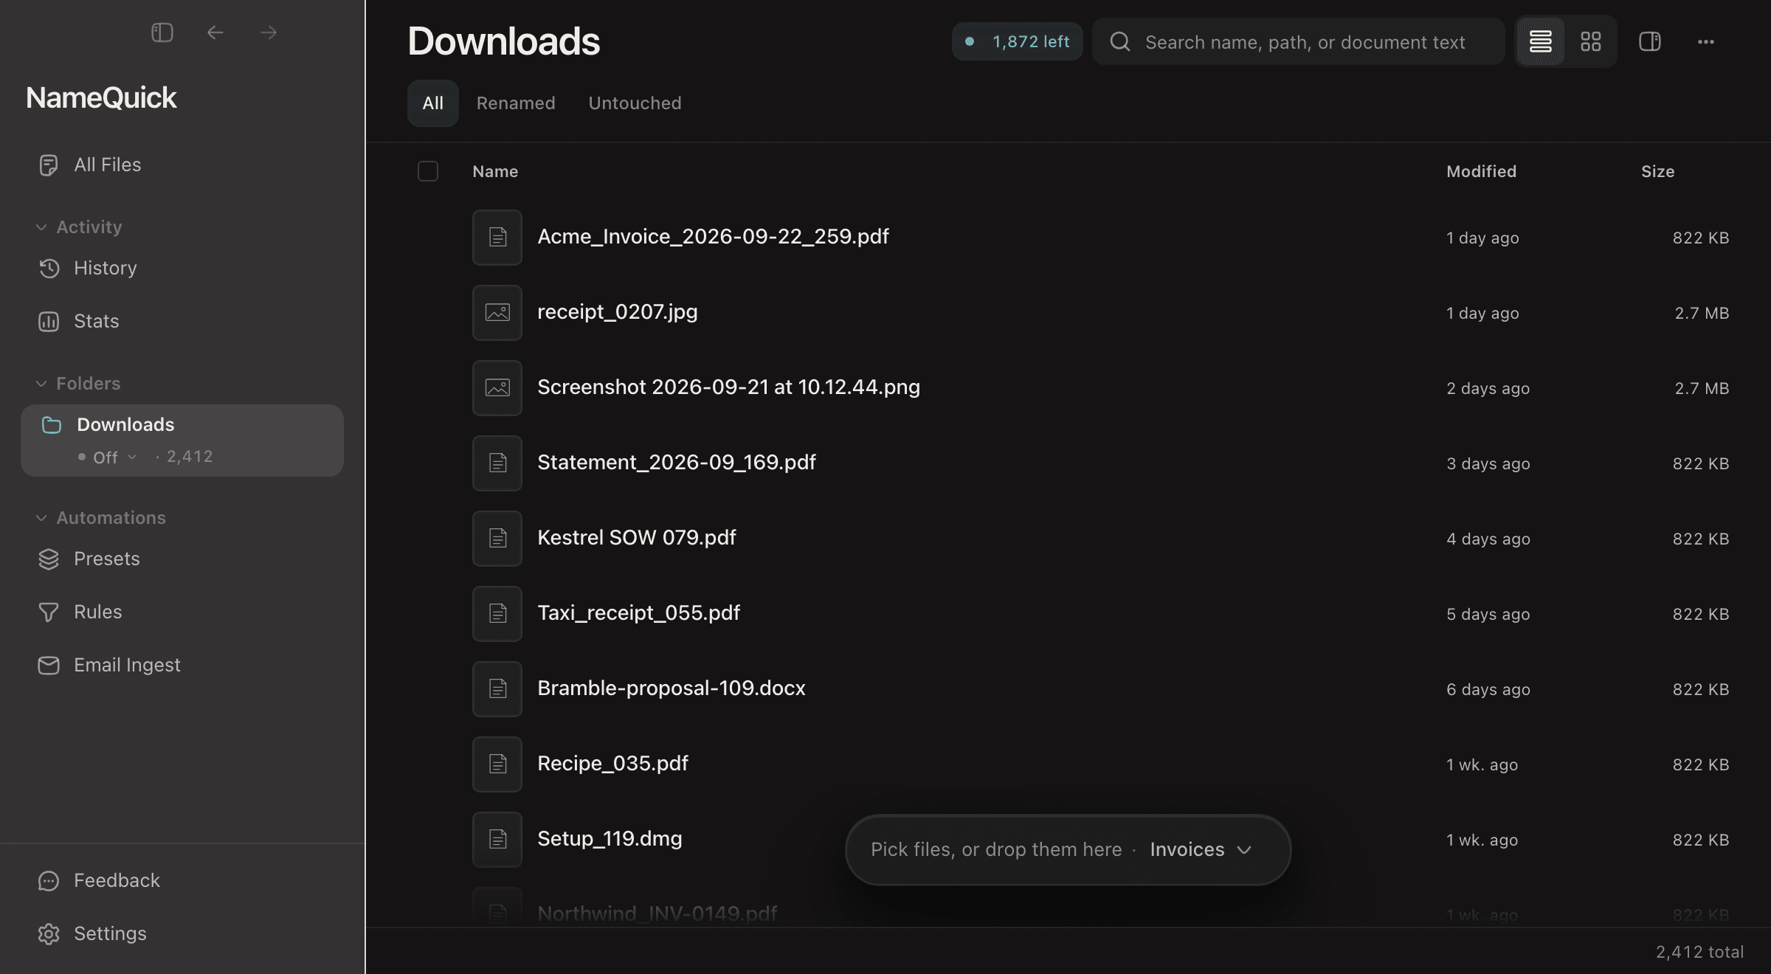Open Settings with the gear icon
The image size is (1771, 974).
click(49, 934)
